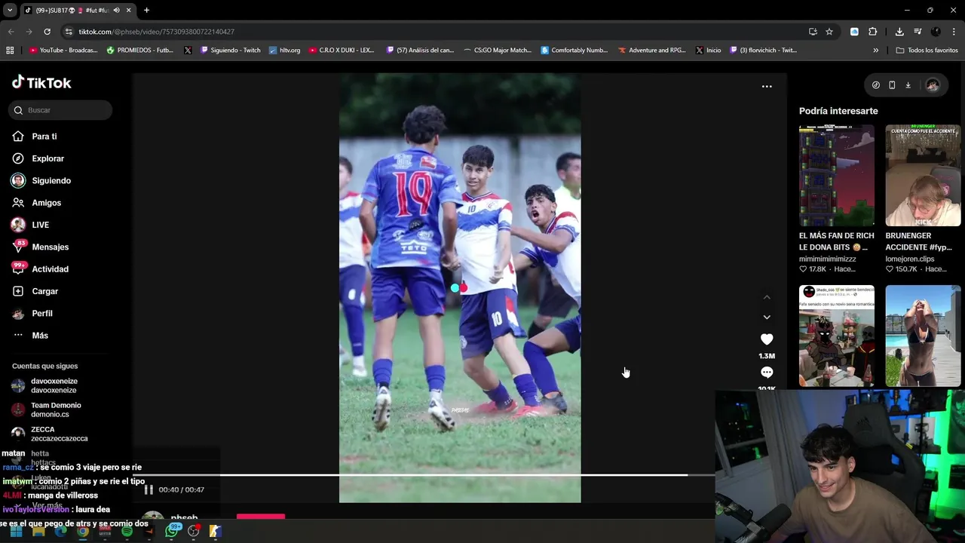The width and height of the screenshot is (965, 543).
Task: Open the Cargar upload page
Action: [x=35, y=291]
